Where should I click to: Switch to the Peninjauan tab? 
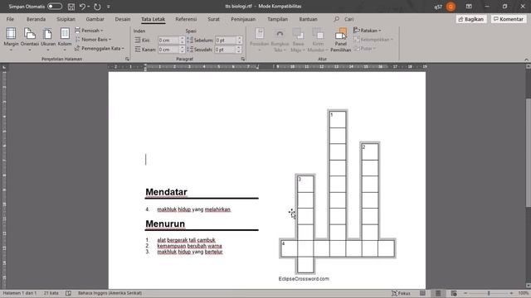[x=243, y=19]
